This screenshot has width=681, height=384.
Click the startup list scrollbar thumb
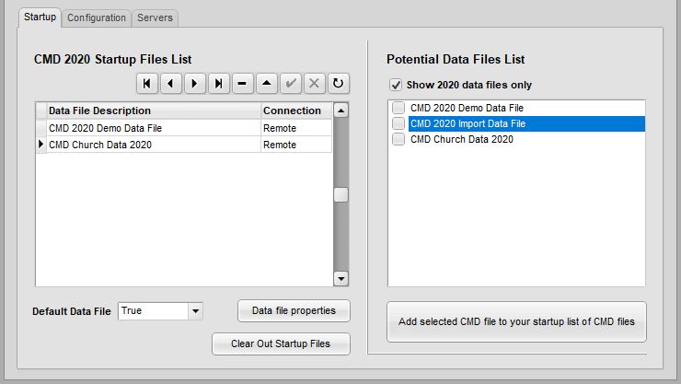(x=340, y=194)
